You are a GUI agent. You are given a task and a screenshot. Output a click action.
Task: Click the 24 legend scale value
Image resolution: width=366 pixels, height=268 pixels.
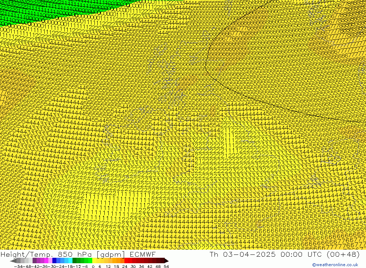click(125, 267)
